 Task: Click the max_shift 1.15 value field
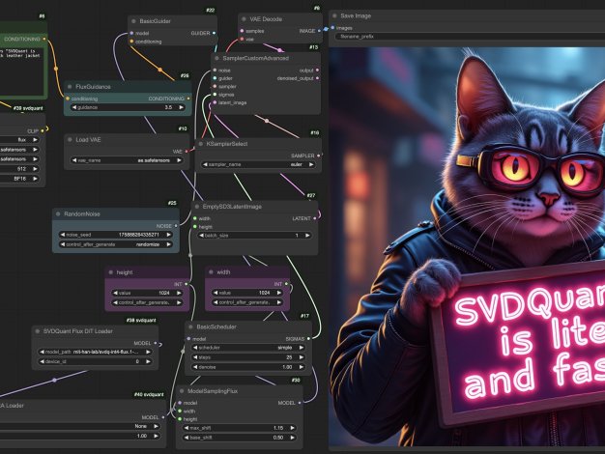pos(240,428)
